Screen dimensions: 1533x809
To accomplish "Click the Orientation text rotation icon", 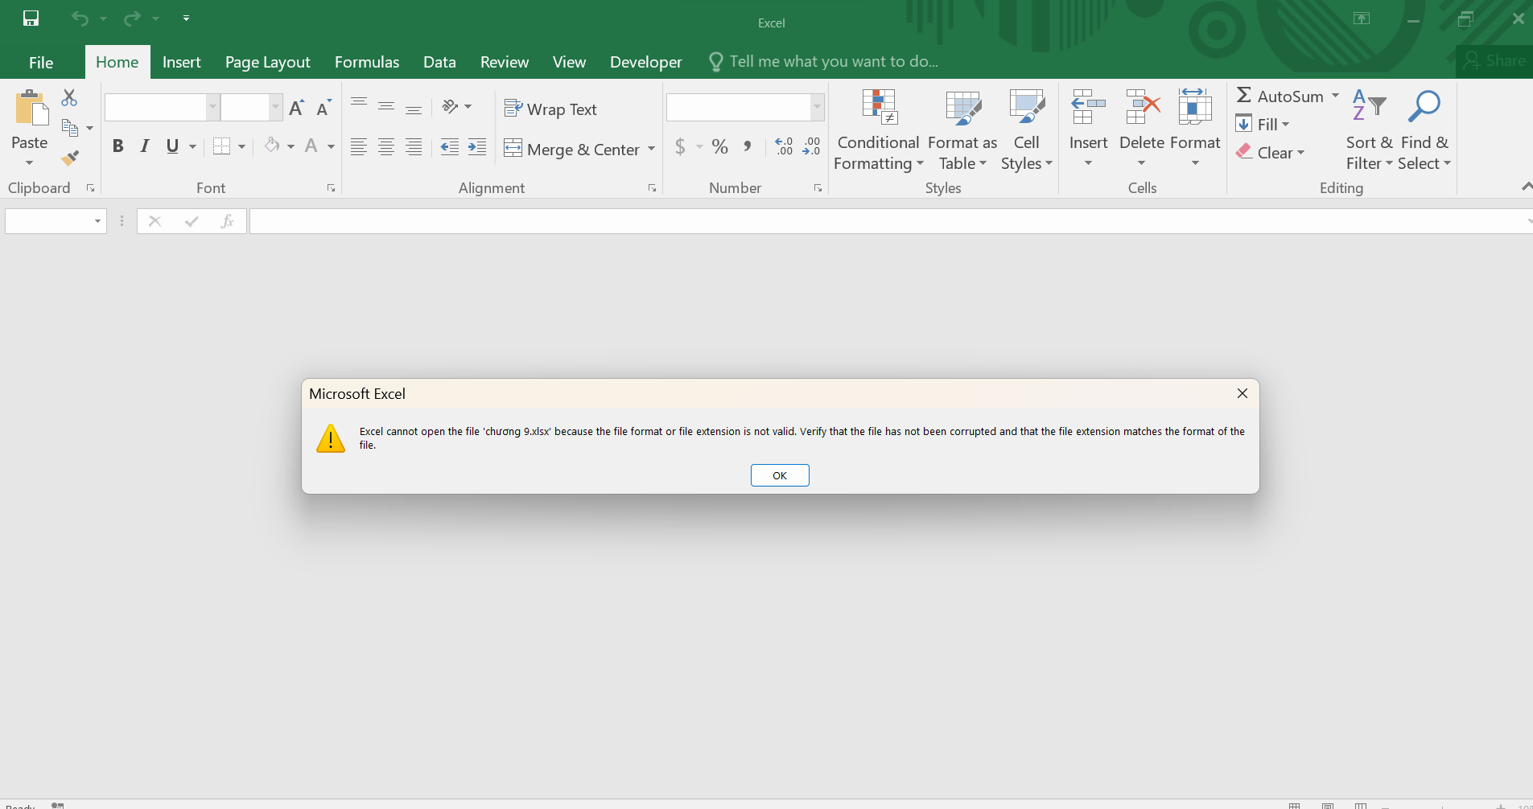I will pyautogui.click(x=451, y=106).
